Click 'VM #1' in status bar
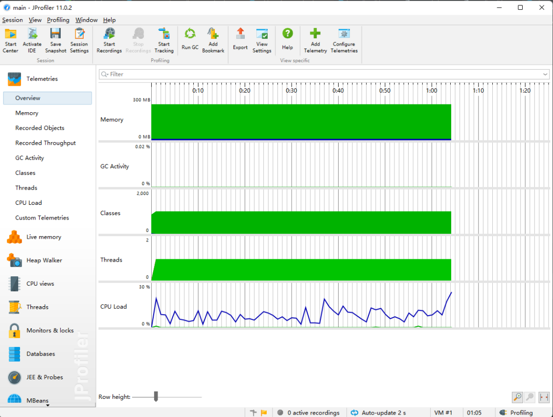 point(443,413)
